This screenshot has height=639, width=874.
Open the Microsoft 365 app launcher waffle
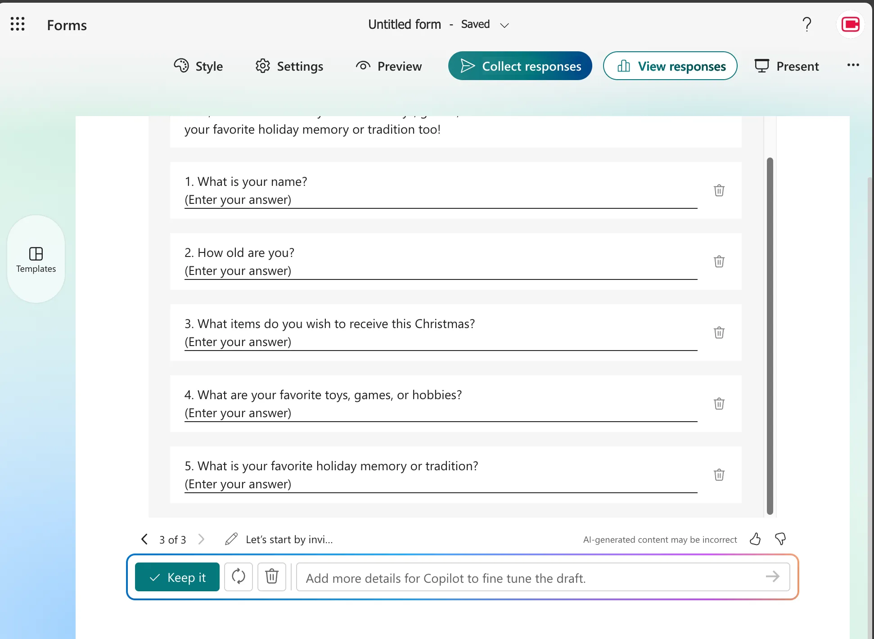click(18, 24)
